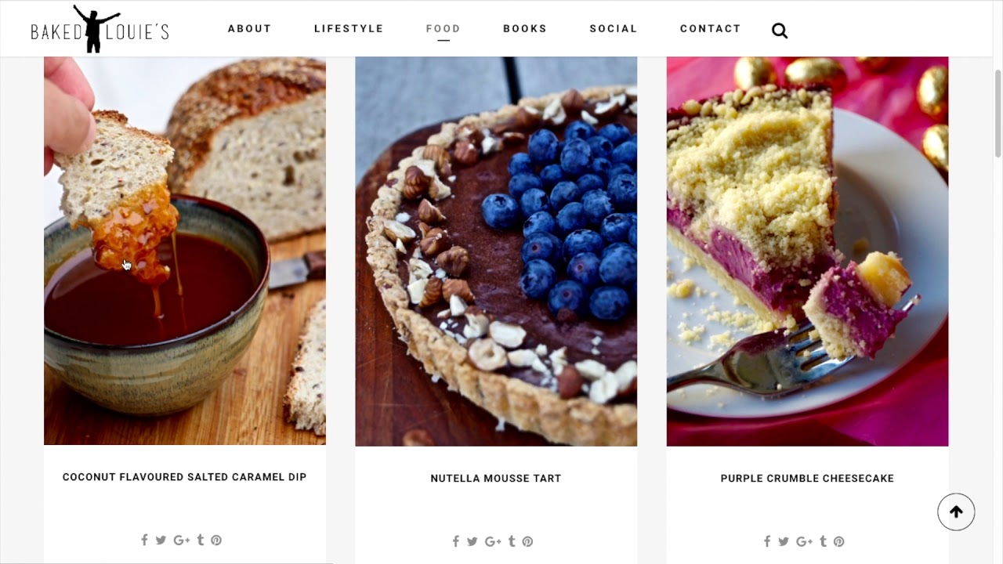Screen dimensions: 1003x564
Task: Click the scroll-to-top arrow button
Action: tap(956, 512)
